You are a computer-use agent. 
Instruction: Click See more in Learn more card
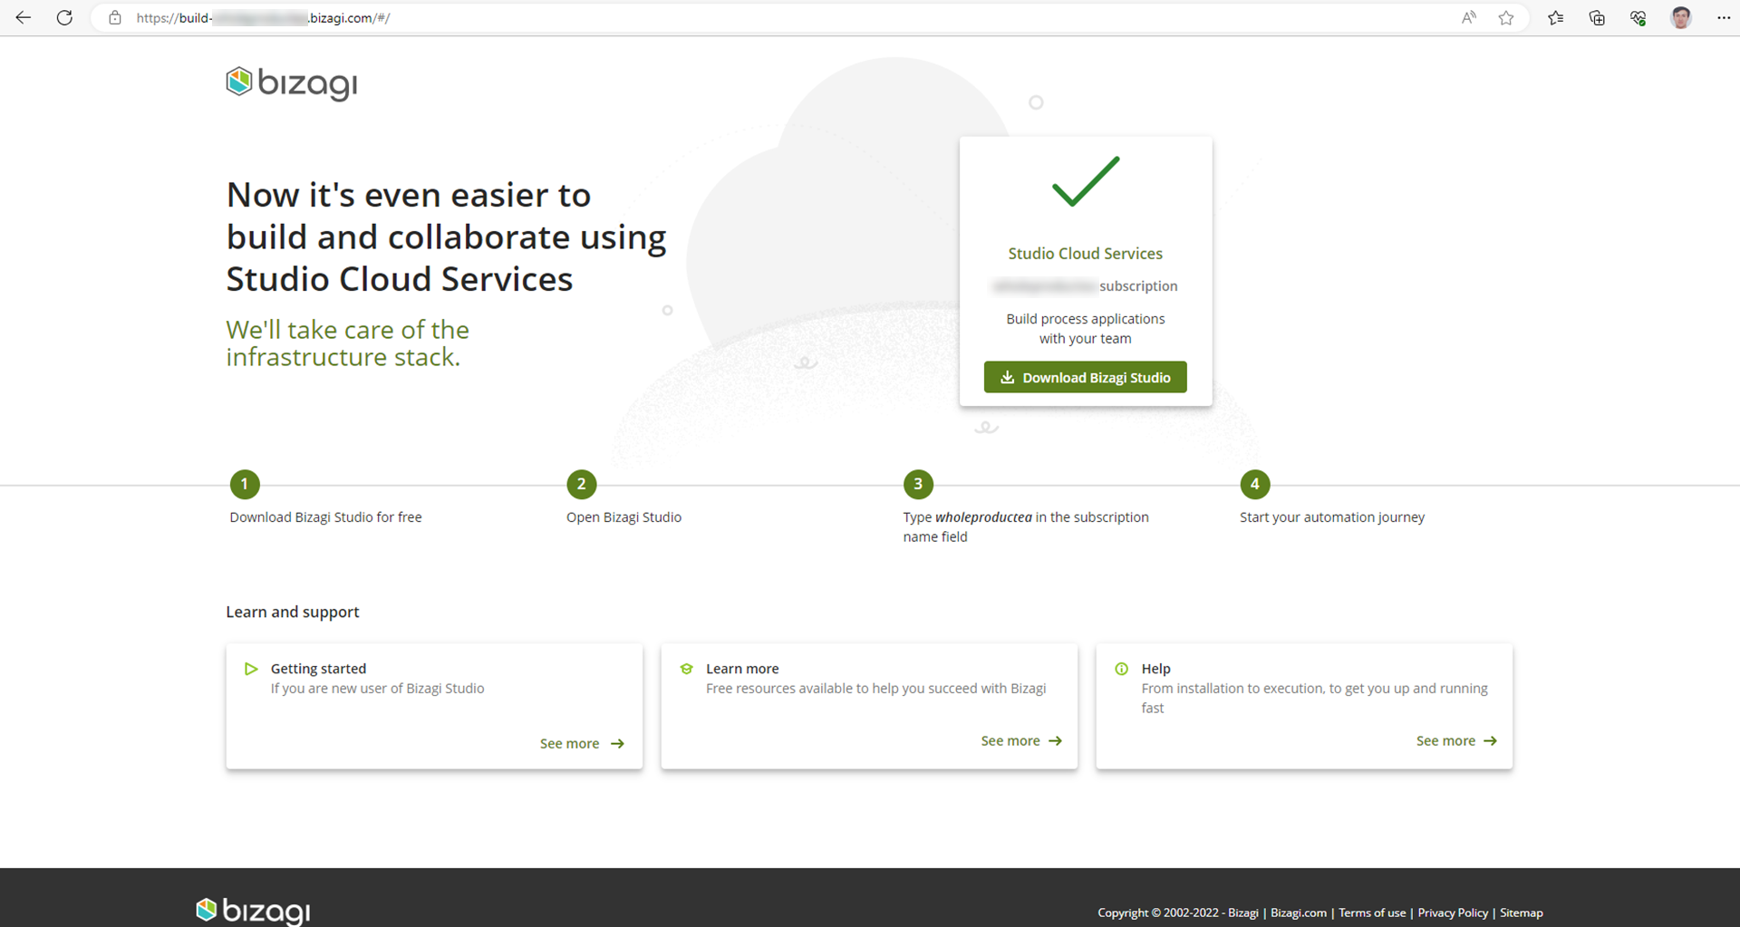(x=1021, y=740)
